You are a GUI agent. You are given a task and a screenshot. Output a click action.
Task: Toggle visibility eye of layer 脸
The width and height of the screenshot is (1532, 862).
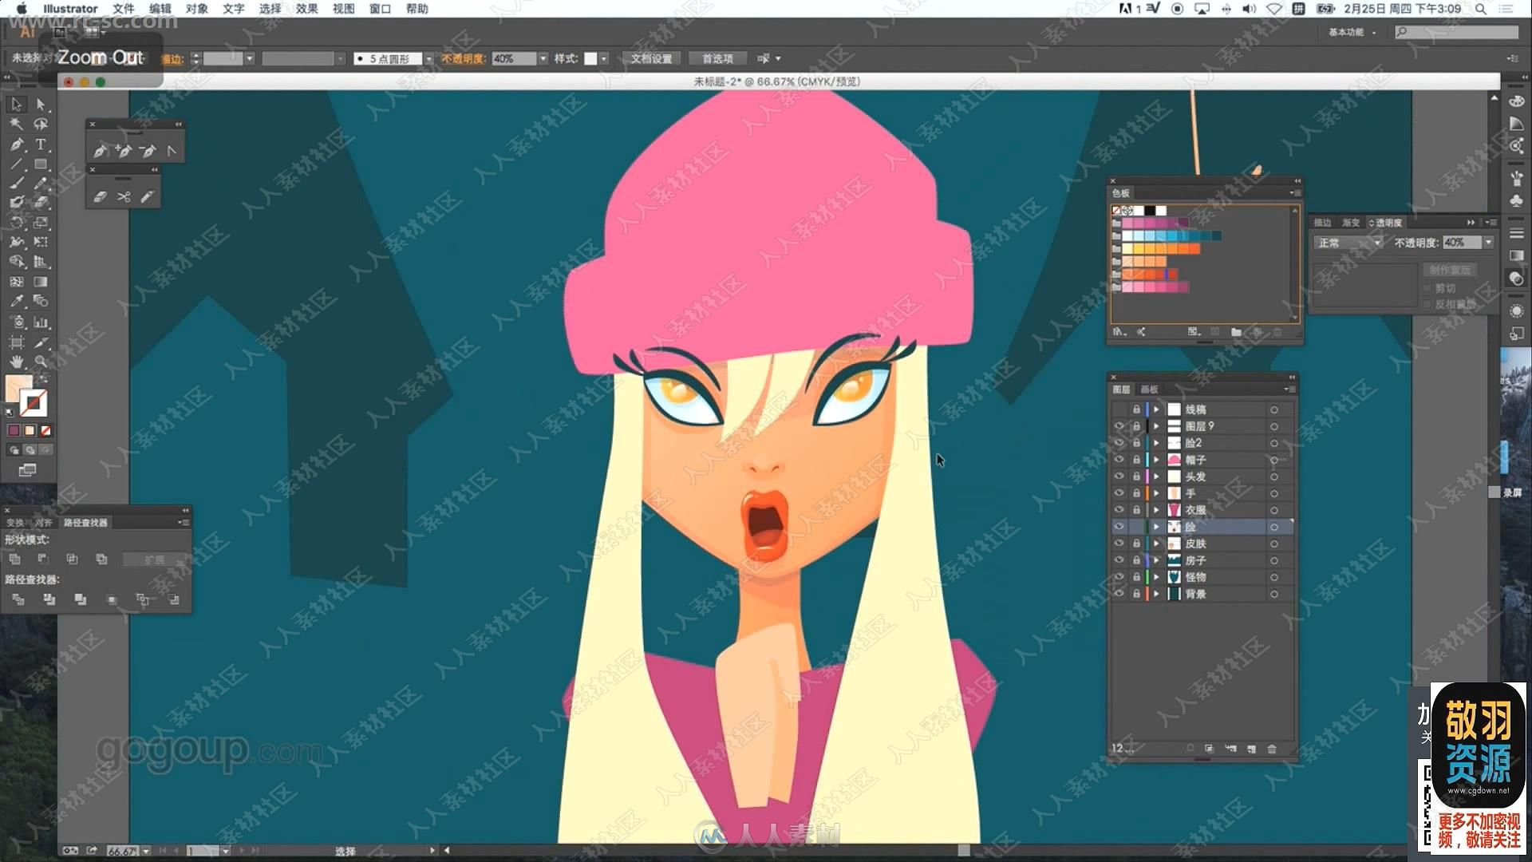coord(1119,527)
